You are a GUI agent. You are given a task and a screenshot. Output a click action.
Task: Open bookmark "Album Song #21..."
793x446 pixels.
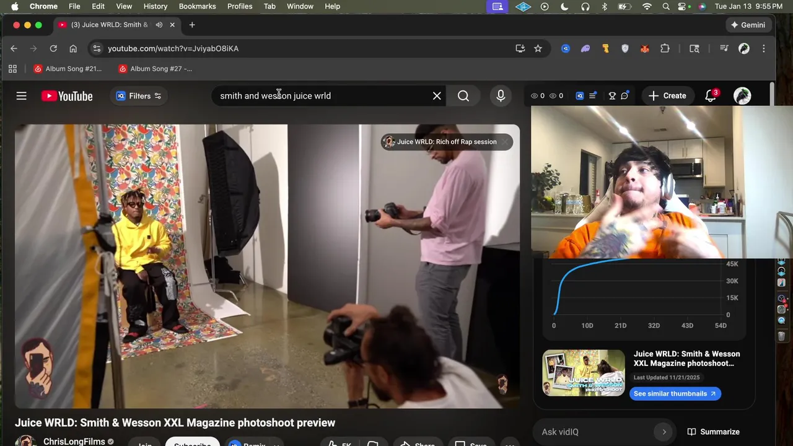[68, 69]
